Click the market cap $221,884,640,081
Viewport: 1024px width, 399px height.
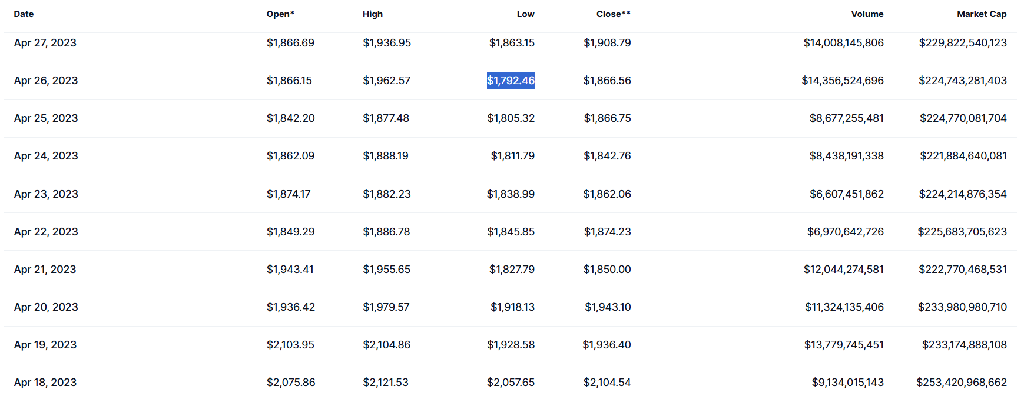[963, 156]
